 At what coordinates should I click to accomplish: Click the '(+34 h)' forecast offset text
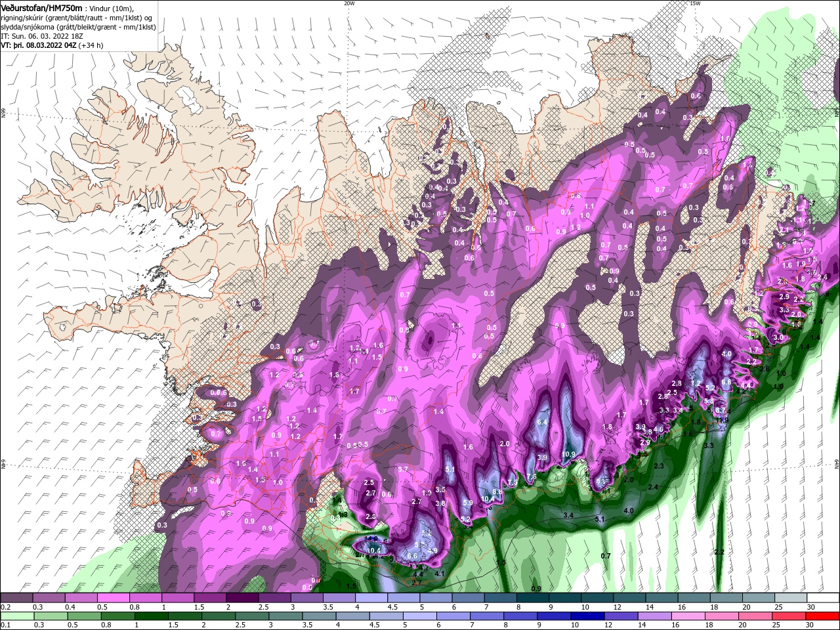(92, 45)
